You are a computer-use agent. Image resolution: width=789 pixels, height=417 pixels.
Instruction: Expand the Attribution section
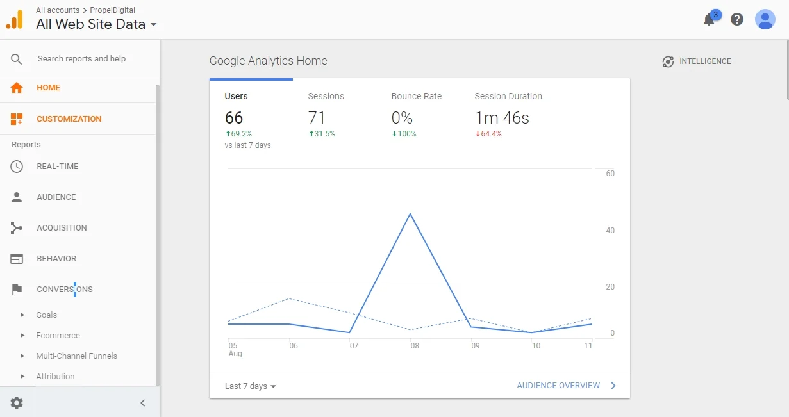pos(22,377)
